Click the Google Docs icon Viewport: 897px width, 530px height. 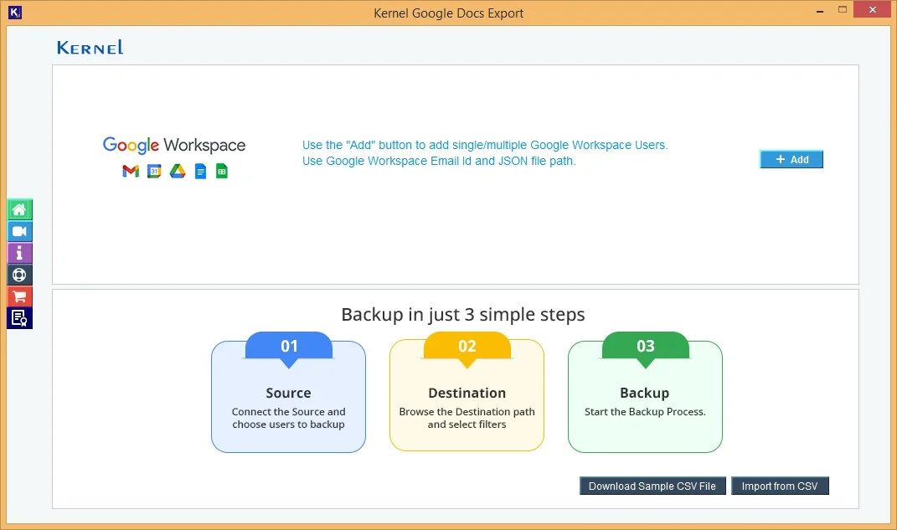point(200,171)
